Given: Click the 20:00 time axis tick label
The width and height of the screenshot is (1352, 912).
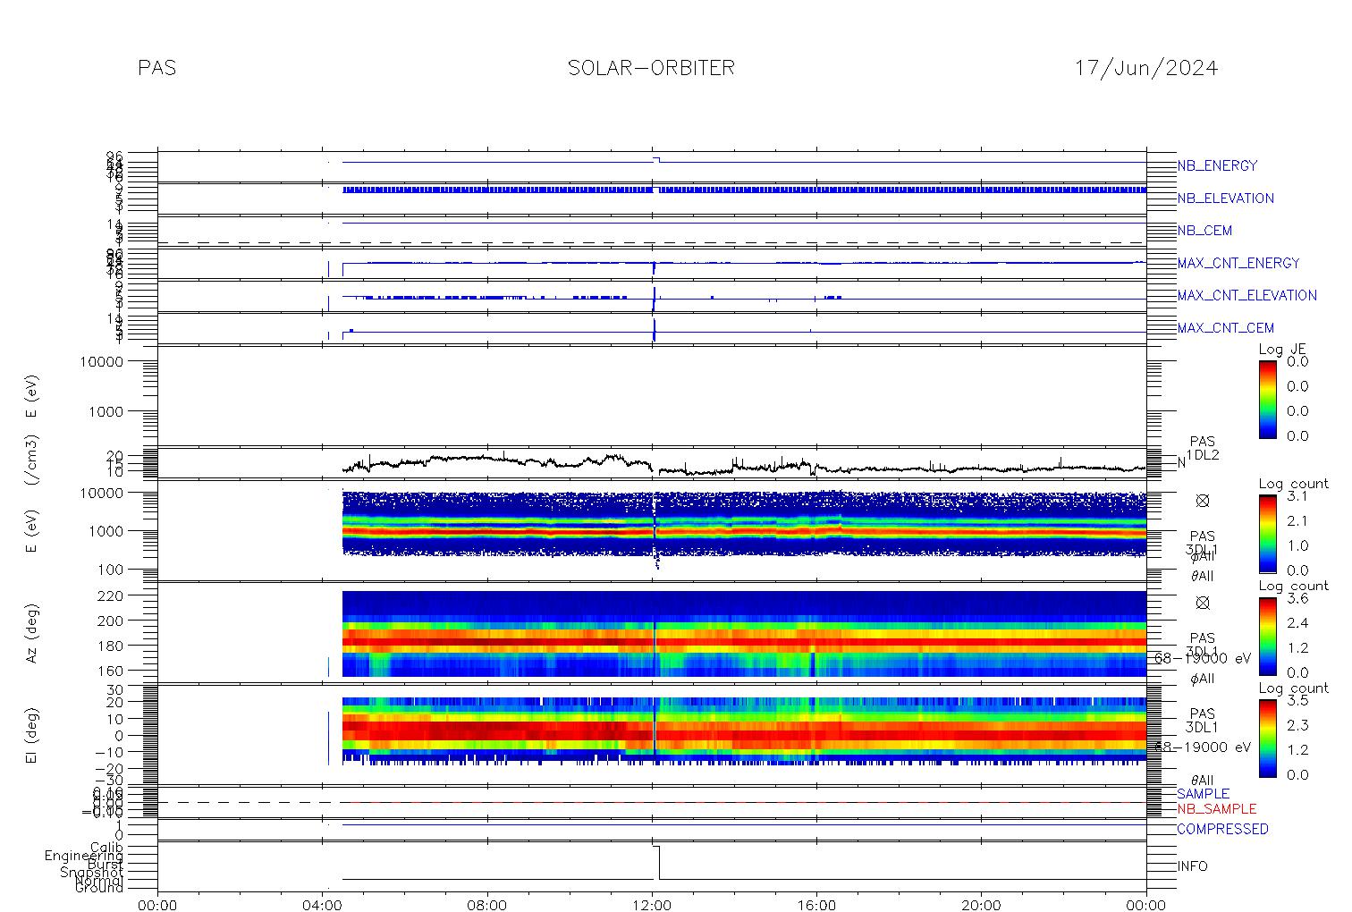Looking at the screenshot, I should 981,905.
